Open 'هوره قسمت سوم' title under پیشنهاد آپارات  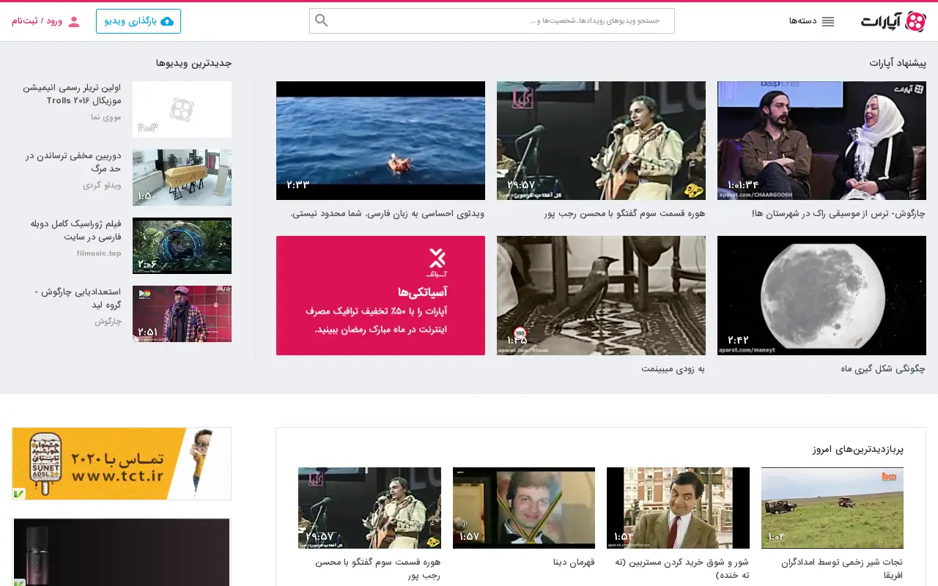[x=625, y=214]
